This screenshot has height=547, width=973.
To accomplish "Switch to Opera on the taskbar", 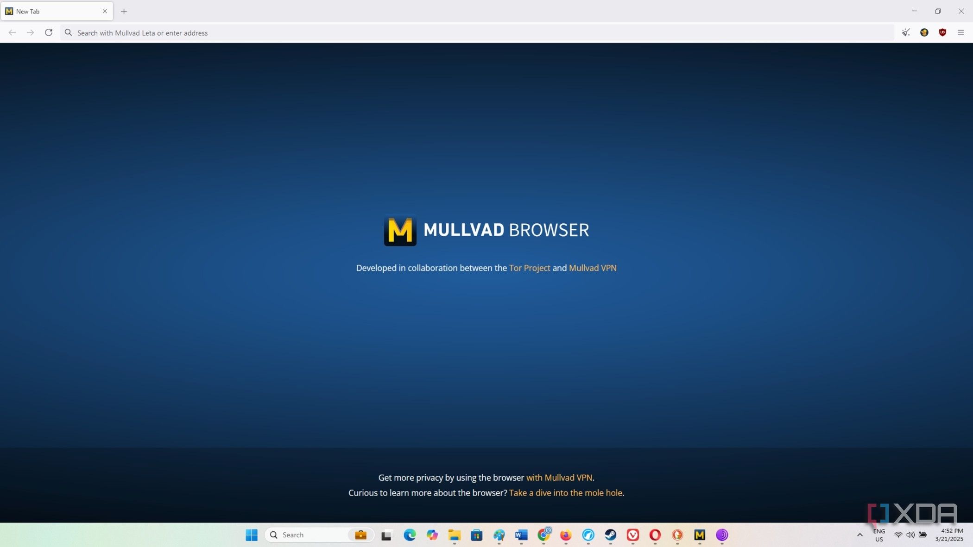I will point(655,535).
